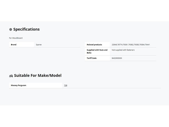Viewport: 169px width, 127px height.
Task: Click related product number 78774
Action: tap(120, 45)
